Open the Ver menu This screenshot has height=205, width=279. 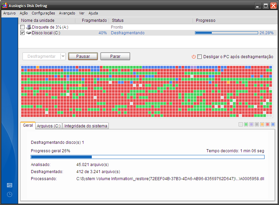click(x=82, y=13)
